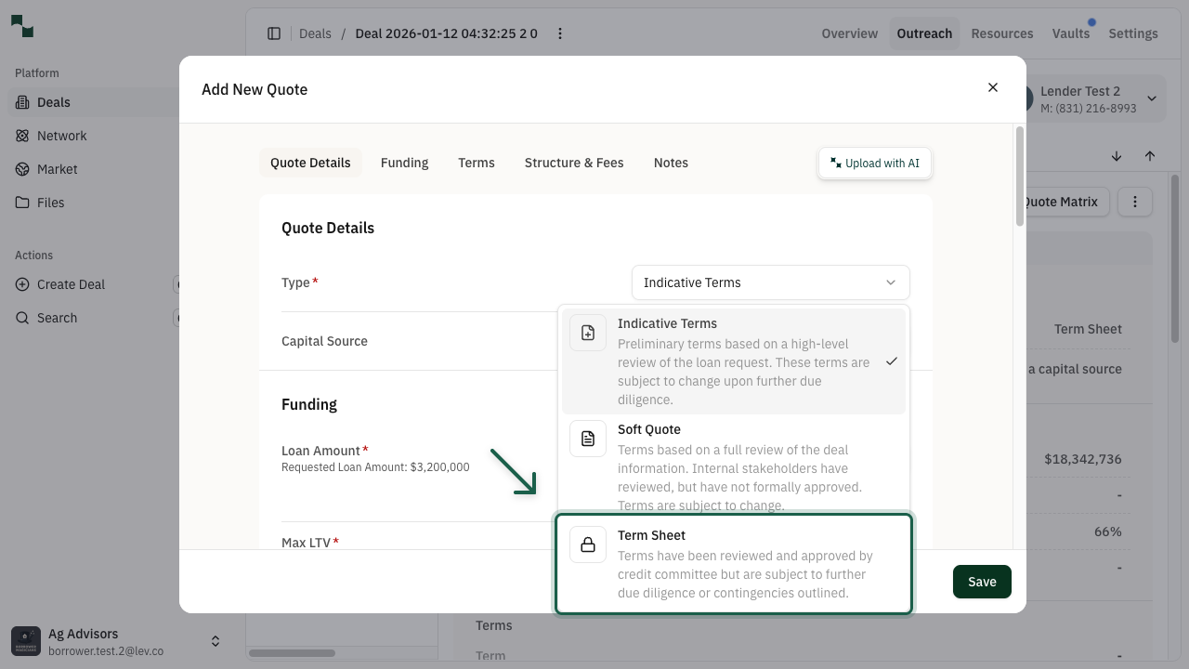Click the upward arrow icon near Quote Matrix
The width and height of the screenshot is (1189, 669).
(1150, 156)
